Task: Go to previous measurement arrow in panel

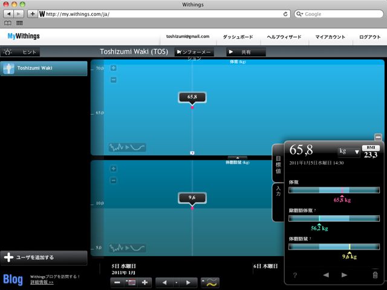Action: point(326,275)
